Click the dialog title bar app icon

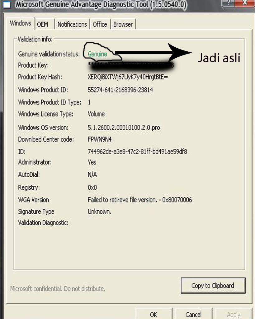7,4
